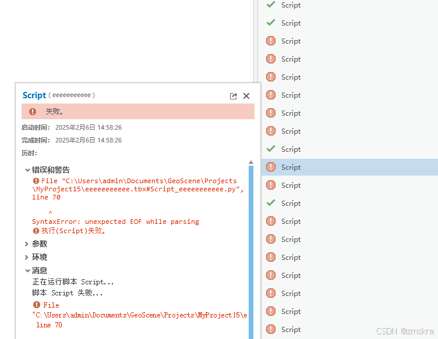438x339 pixels.
Task: Close the Script details popup
Action: pos(246,96)
